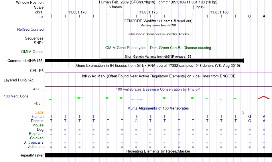The width and height of the screenshot is (272, 162).
Task: Click the 11,051,175 ruler coordinate
Action: [x=149, y=12]
